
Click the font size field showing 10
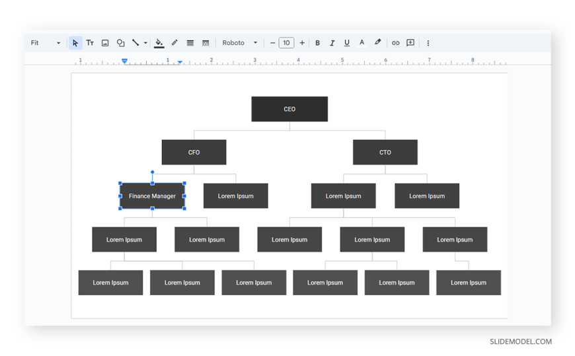[x=286, y=43]
